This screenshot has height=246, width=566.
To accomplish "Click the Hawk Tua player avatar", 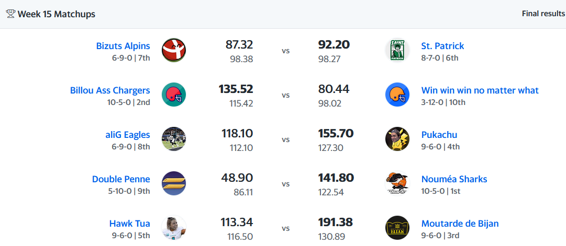I will click(174, 227).
